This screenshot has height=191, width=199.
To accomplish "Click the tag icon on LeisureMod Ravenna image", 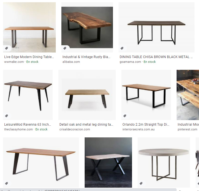I will pos(6,116).
